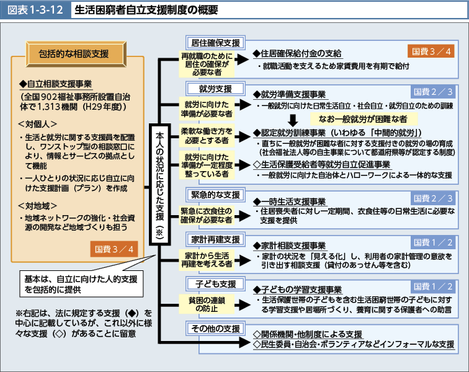
Task: Click the yellow 柔軟な働き方を必要とする者 box
Action: click(207, 136)
